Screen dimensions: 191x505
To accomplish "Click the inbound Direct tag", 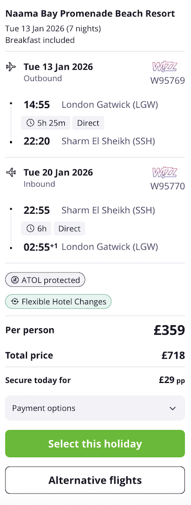I will tap(69, 229).
